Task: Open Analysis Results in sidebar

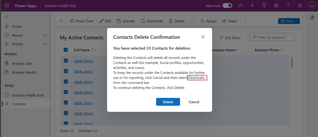Action: click(24, 72)
